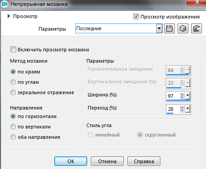Click the save preset floppy disk icon
206x169 pixels.
pyautogui.click(x=169, y=28)
